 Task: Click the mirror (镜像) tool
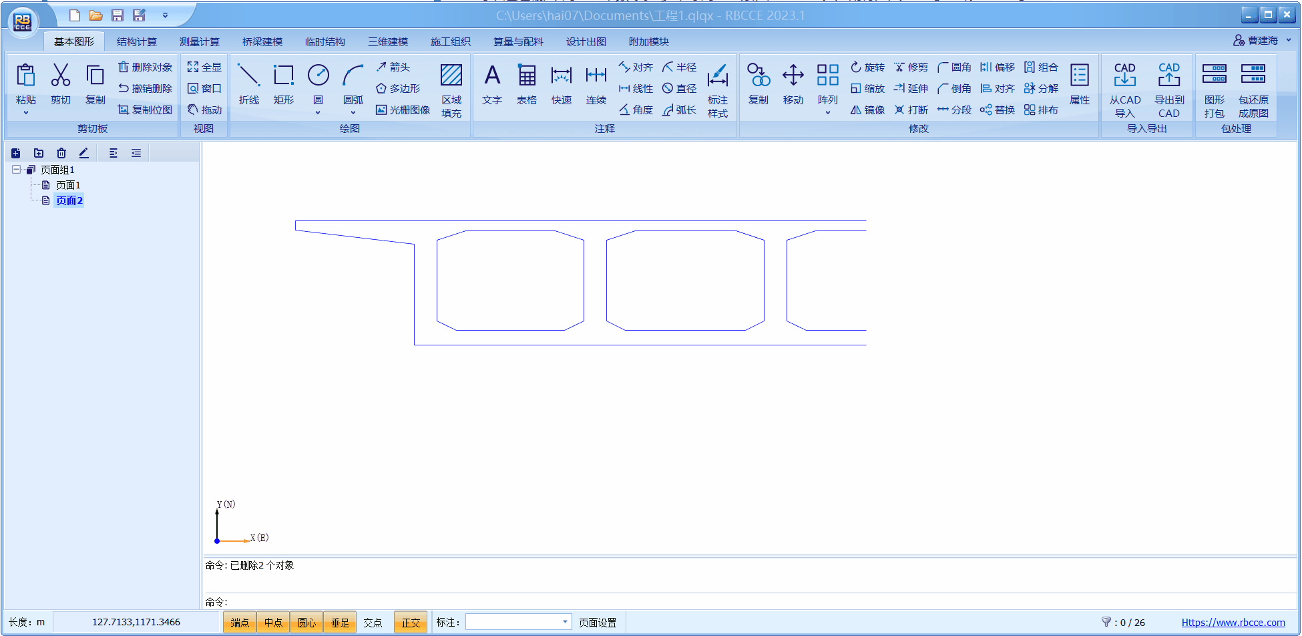coord(867,110)
